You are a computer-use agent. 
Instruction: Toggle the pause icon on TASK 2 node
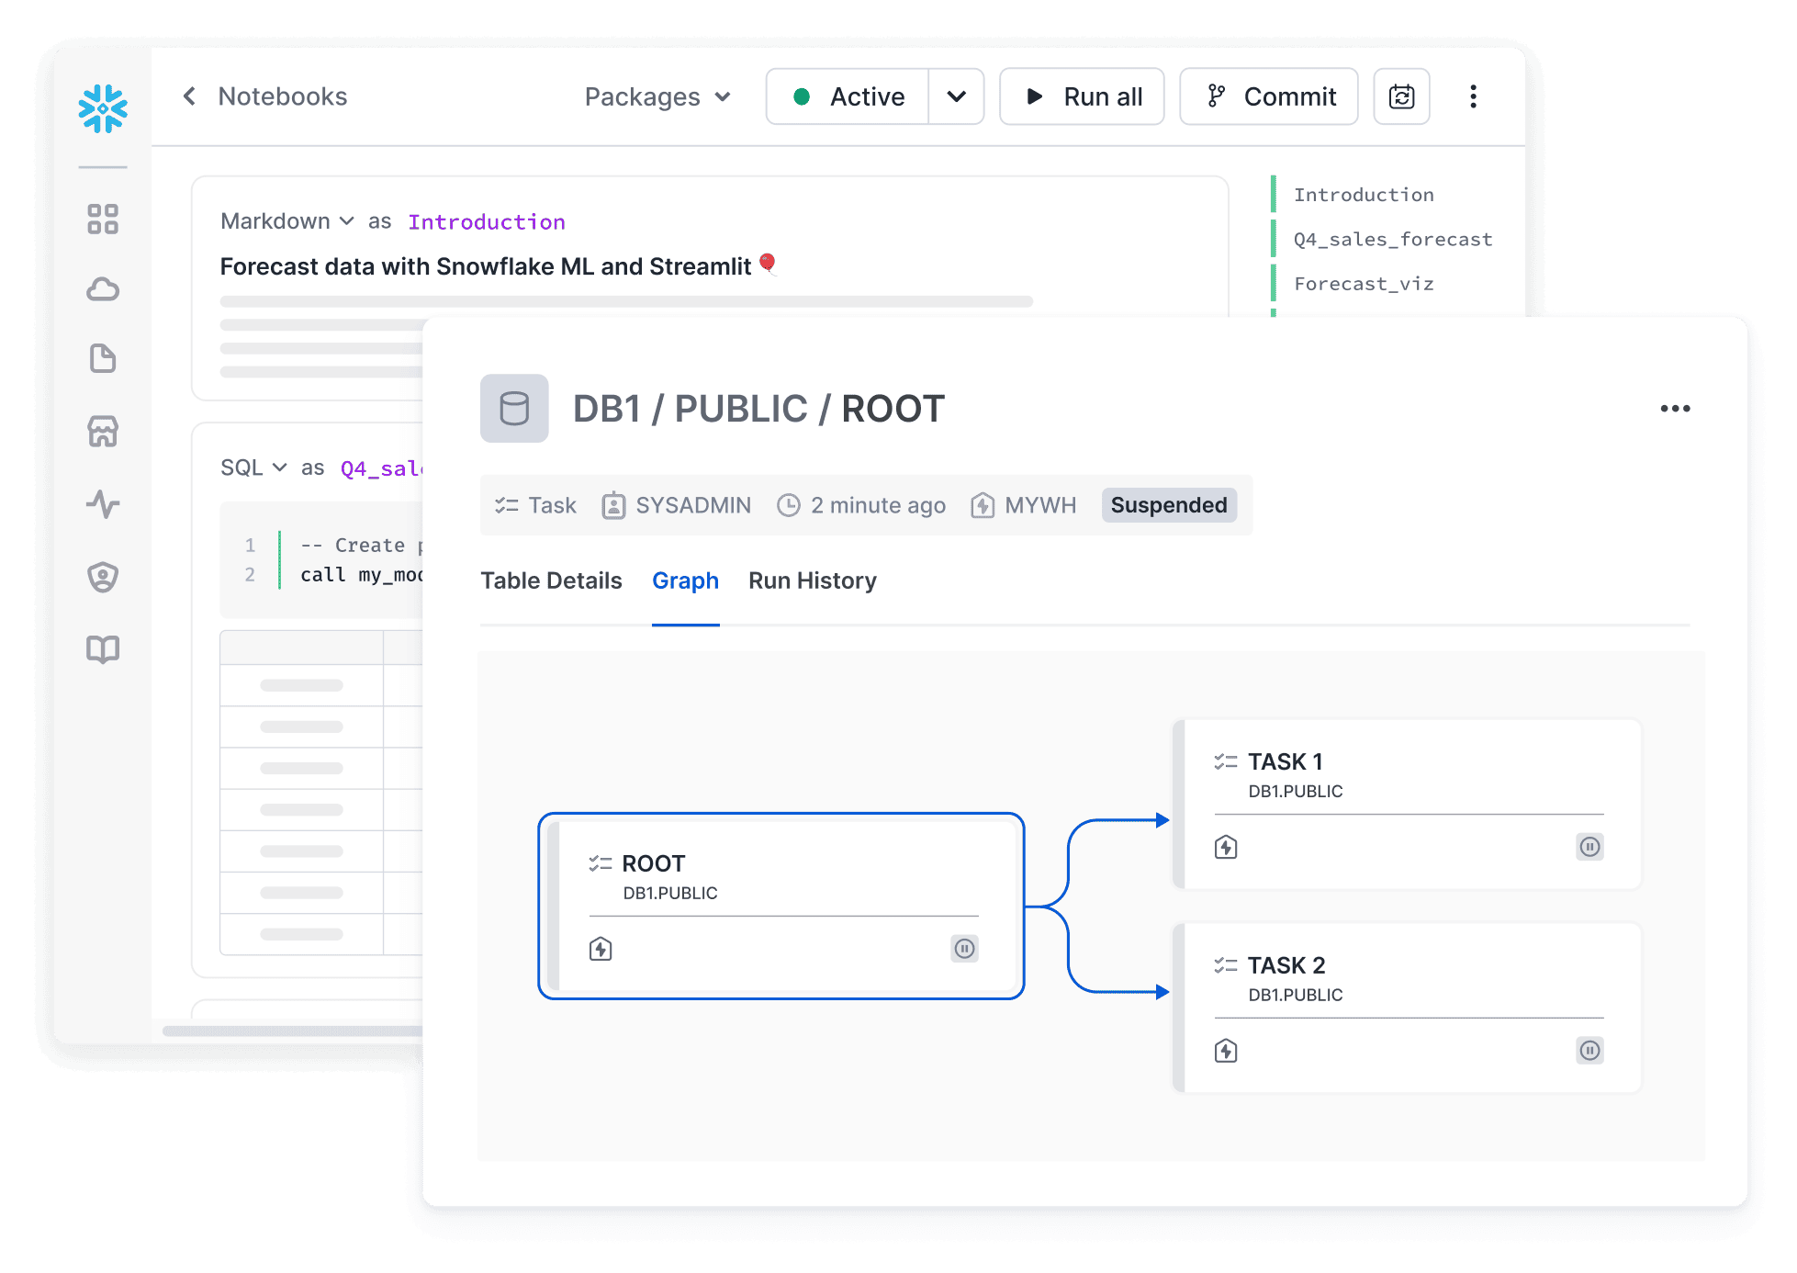coord(1589,1051)
